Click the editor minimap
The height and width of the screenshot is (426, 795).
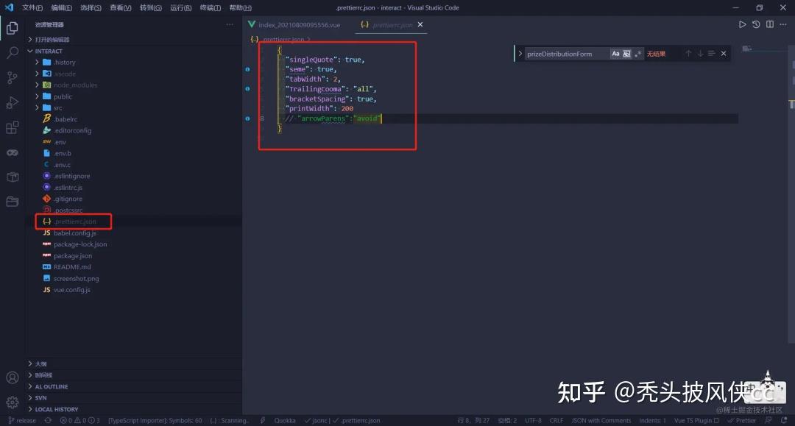pyautogui.click(x=766, y=49)
